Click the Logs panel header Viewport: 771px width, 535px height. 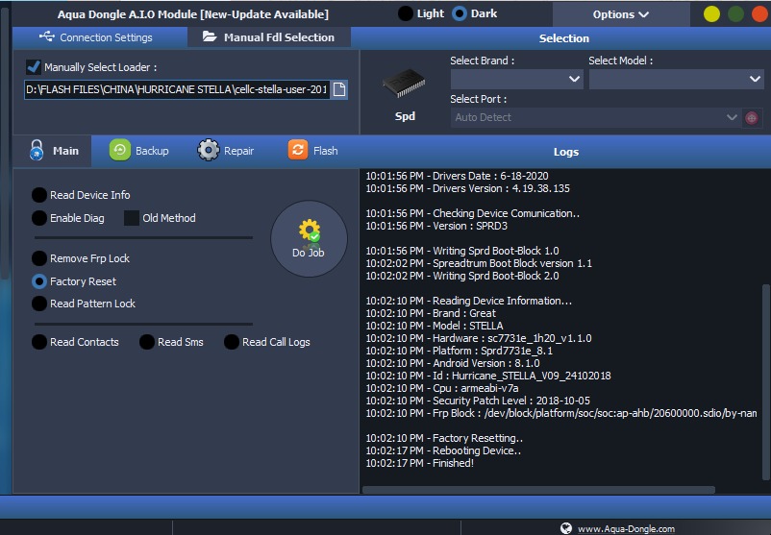point(565,152)
